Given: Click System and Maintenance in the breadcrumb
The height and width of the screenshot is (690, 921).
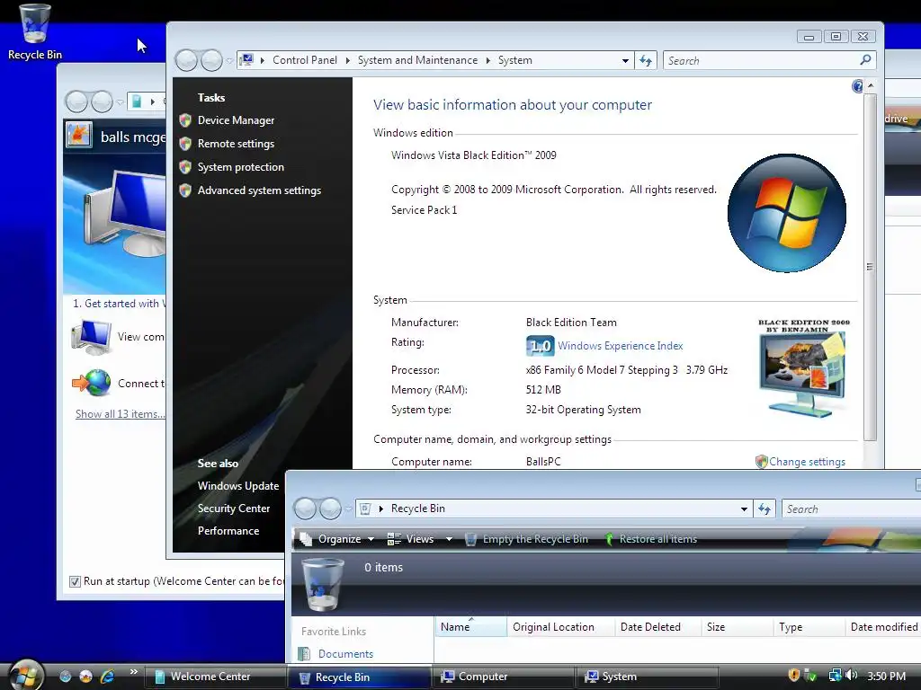Looking at the screenshot, I should pyautogui.click(x=417, y=60).
